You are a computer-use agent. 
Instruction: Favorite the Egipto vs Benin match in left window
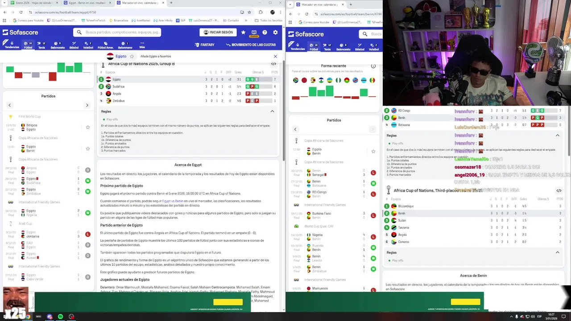point(88,148)
